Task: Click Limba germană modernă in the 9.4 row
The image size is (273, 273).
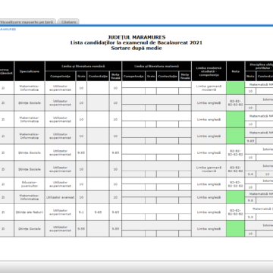Action: (x=209, y=169)
